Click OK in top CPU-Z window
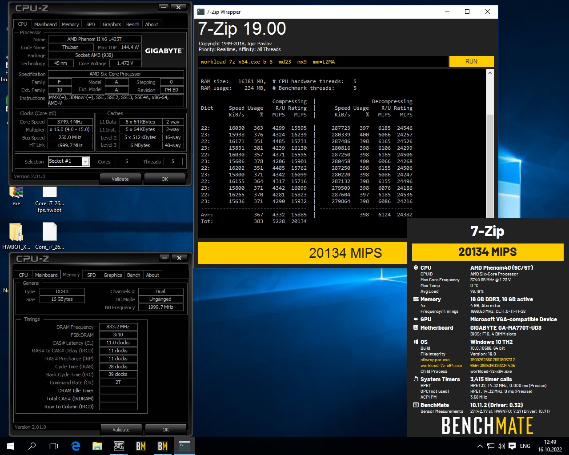The width and height of the screenshot is (569, 455). 165,179
